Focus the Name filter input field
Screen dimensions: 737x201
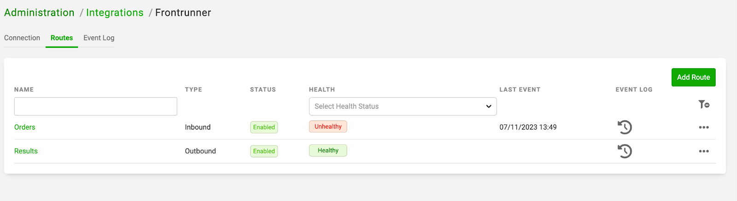[x=96, y=106]
